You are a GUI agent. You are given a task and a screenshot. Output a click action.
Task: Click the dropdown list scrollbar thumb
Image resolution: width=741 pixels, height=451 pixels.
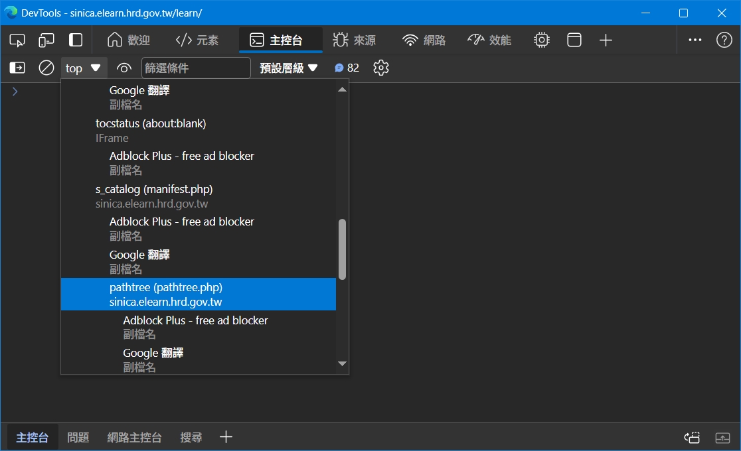coord(342,249)
